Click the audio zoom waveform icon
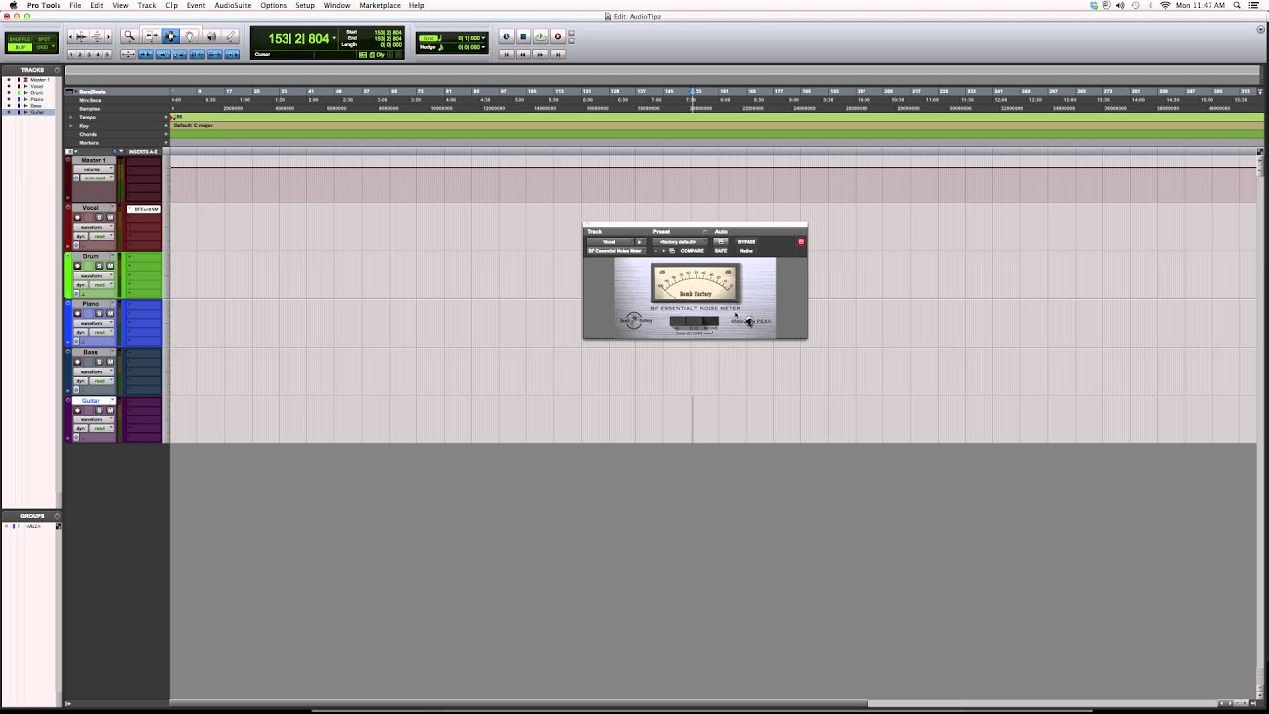 81,36
